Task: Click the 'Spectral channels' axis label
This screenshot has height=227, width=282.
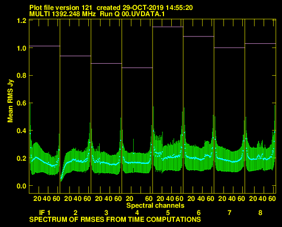Action: [155, 205]
